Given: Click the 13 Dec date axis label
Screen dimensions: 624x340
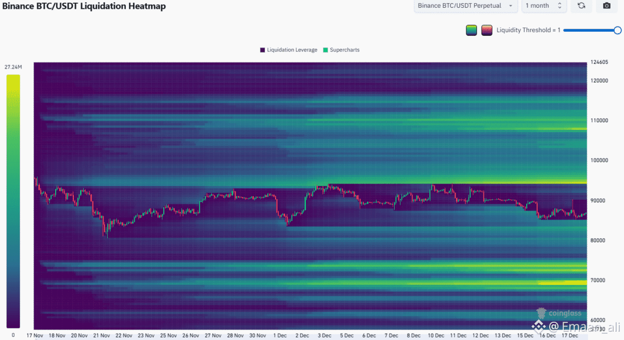Looking at the screenshot, I should click(x=502, y=335).
